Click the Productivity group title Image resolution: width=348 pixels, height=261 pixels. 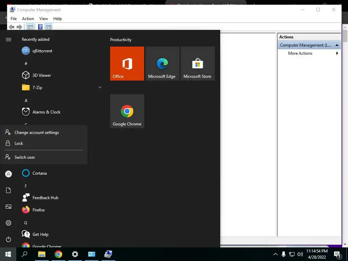coord(121,40)
